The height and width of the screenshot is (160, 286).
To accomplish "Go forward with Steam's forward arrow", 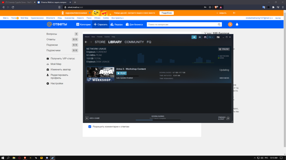I will (91, 42).
